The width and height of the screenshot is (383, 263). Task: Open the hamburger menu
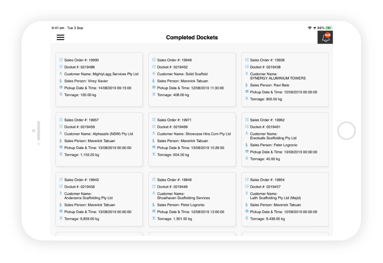60,37
